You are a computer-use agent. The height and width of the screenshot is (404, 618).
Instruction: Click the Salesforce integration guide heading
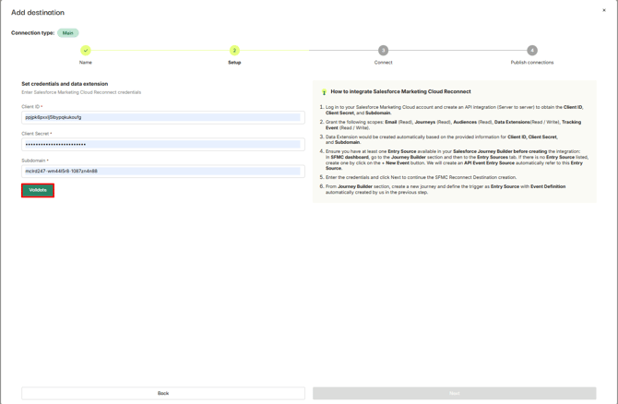400,92
